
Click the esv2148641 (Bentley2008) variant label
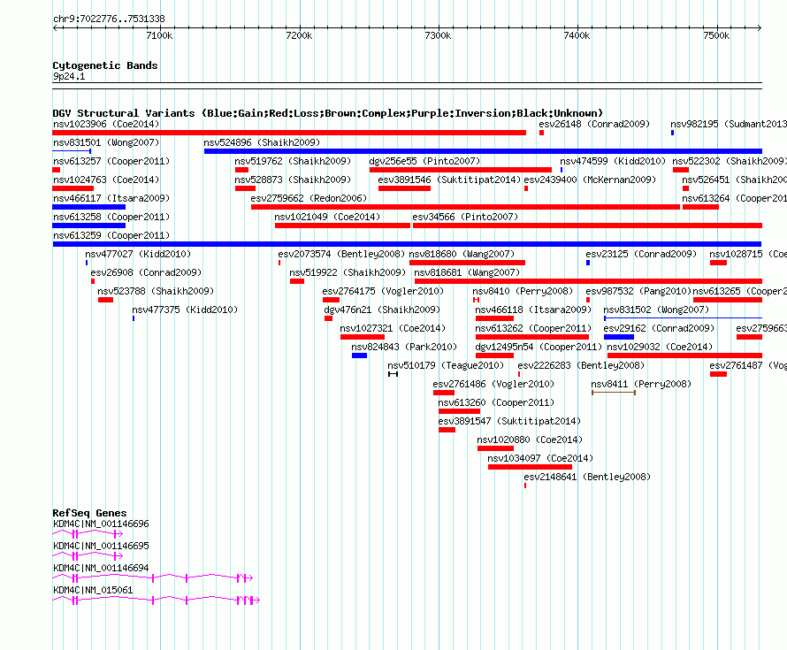pyautogui.click(x=587, y=477)
